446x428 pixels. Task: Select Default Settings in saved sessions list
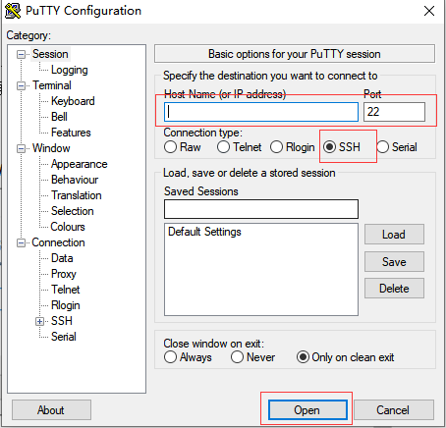(x=204, y=232)
